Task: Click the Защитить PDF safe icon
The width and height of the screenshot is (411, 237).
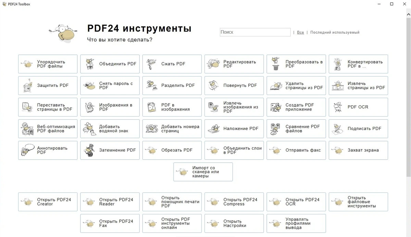Action: pos(27,86)
